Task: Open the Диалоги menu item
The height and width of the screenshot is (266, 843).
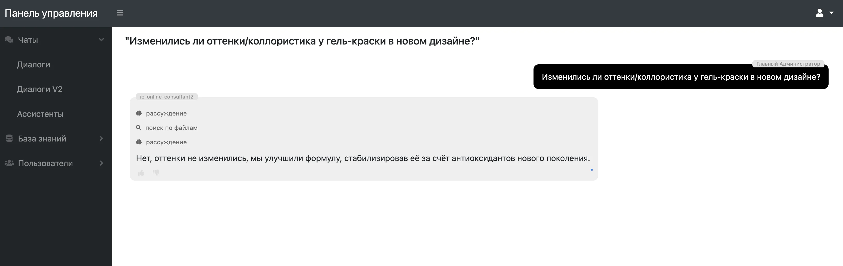Action: coord(33,65)
